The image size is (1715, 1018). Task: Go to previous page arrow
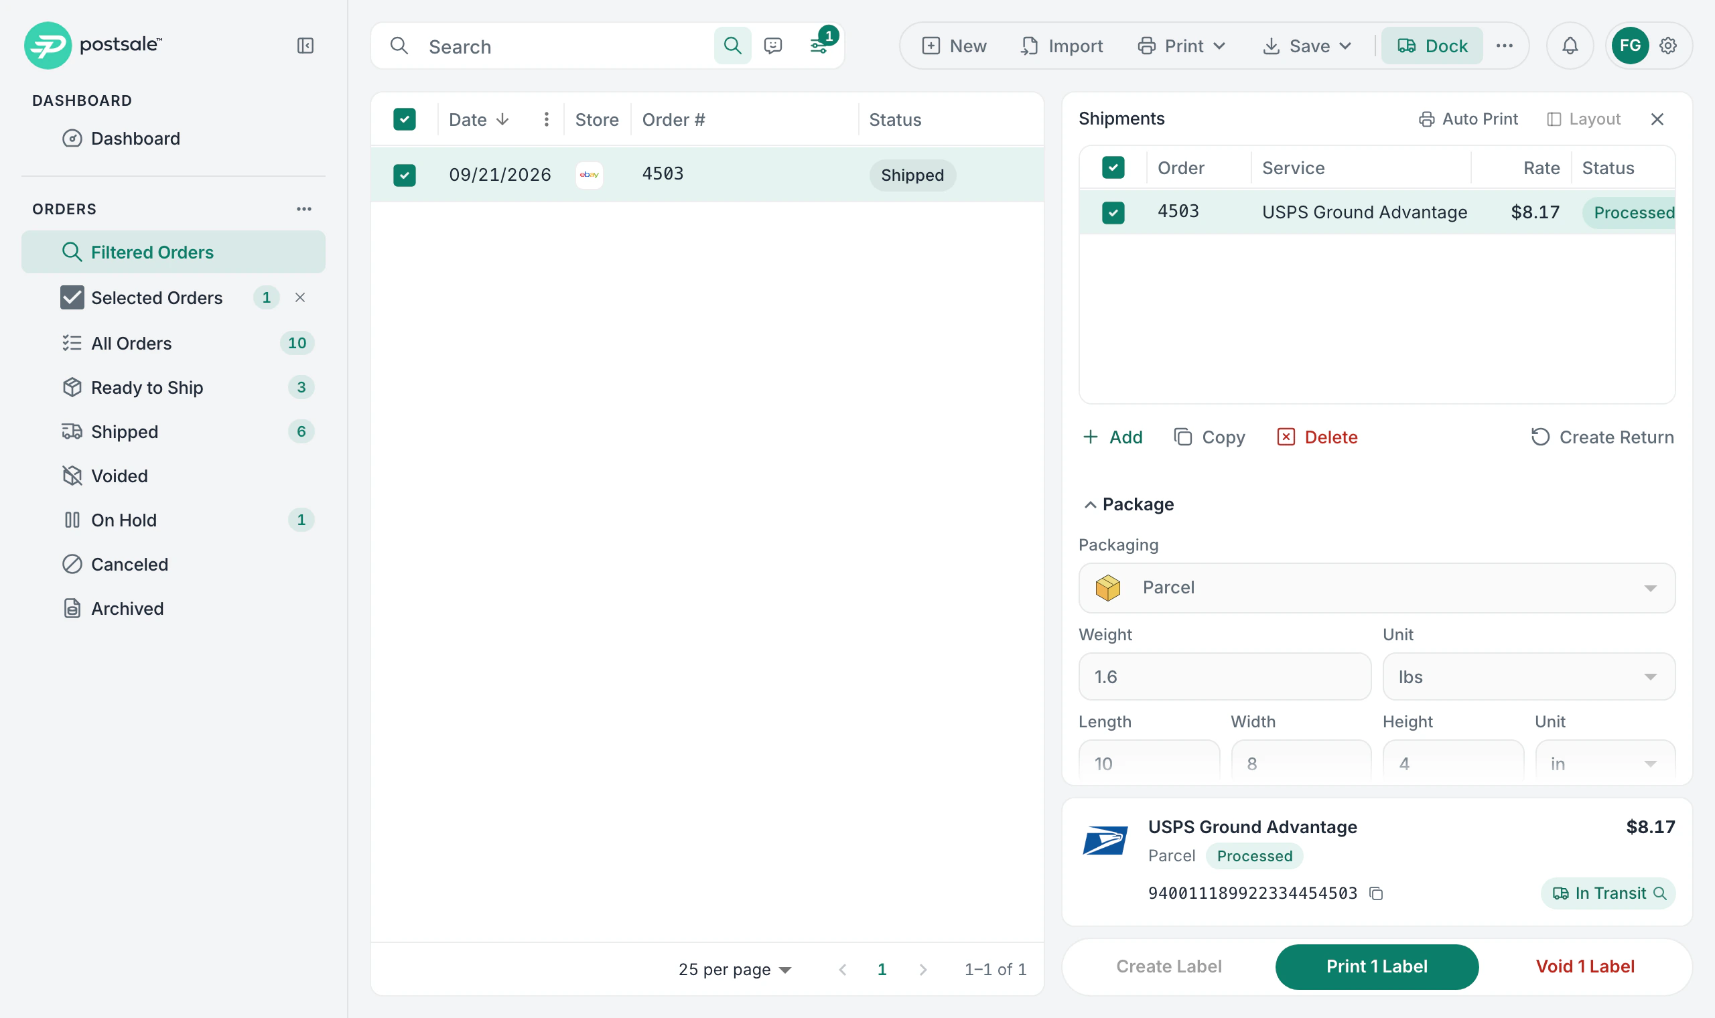[842, 969]
